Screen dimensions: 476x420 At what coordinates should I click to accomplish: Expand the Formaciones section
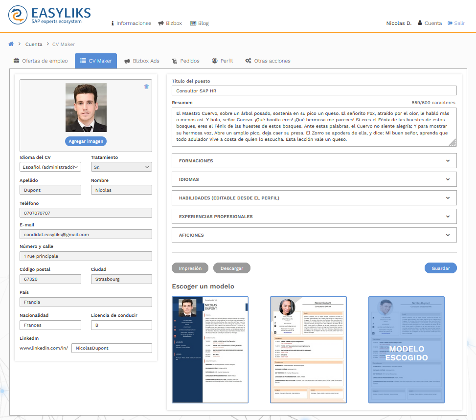(314, 161)
